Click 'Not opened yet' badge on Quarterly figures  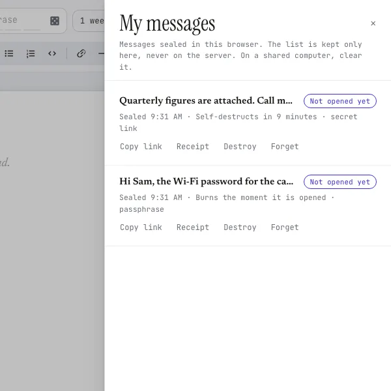pyautogui.click(x=340, y=101)
